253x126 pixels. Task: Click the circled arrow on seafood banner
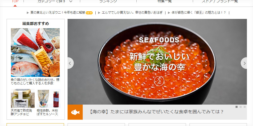159,81
